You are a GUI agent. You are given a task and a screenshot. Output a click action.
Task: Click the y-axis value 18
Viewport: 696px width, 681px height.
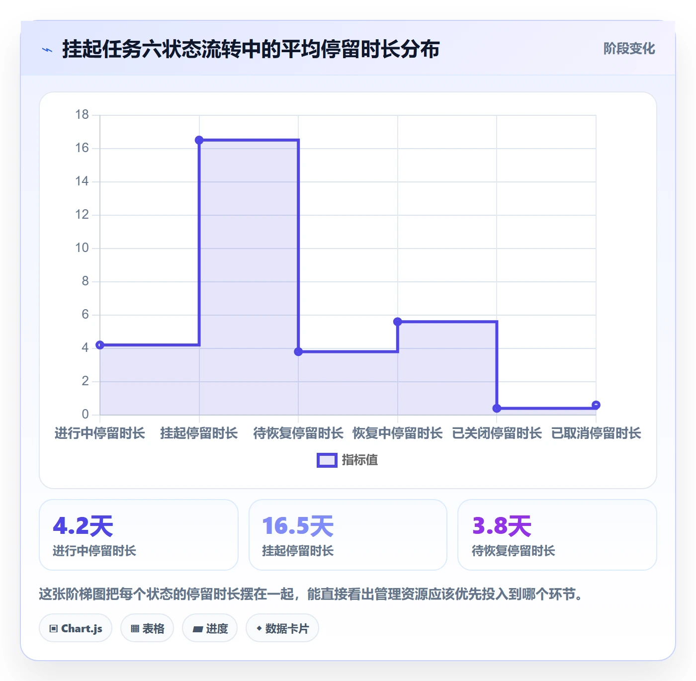click(x=82, y=115)
